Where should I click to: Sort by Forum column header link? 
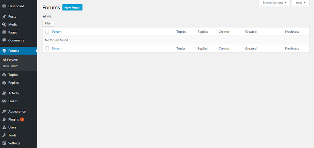pos(57,32)
